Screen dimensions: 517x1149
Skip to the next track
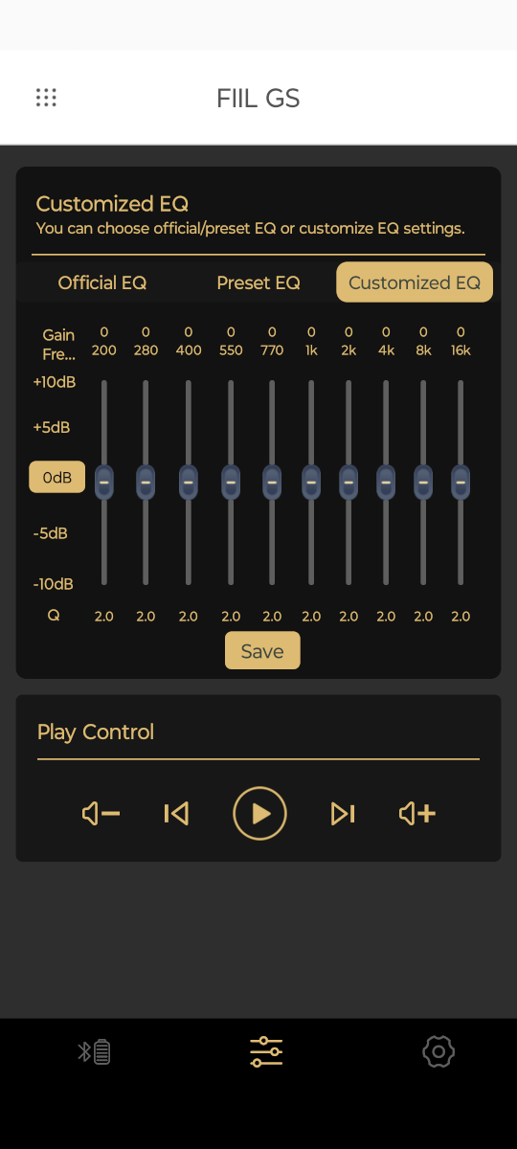[x=343, y=814]
